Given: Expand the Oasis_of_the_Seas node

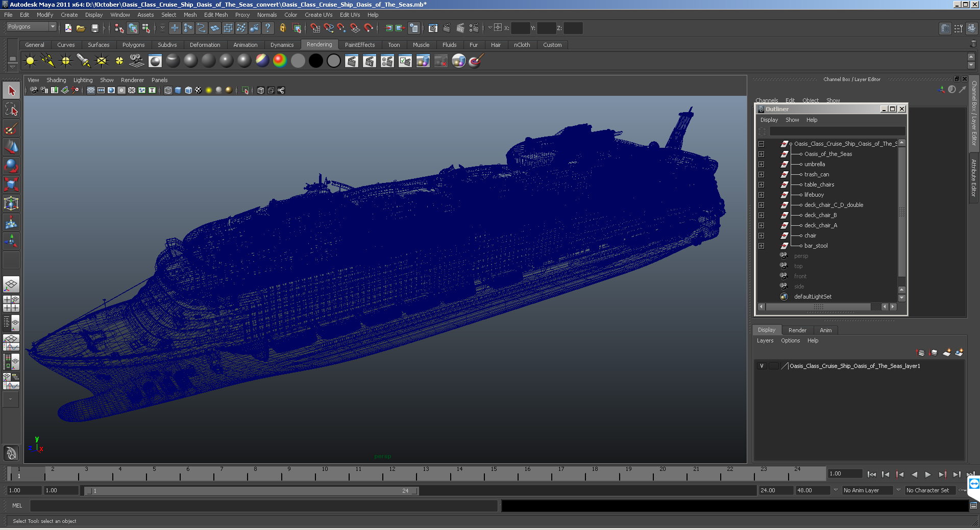Looking at the screenshot, I should coord(761,154).
